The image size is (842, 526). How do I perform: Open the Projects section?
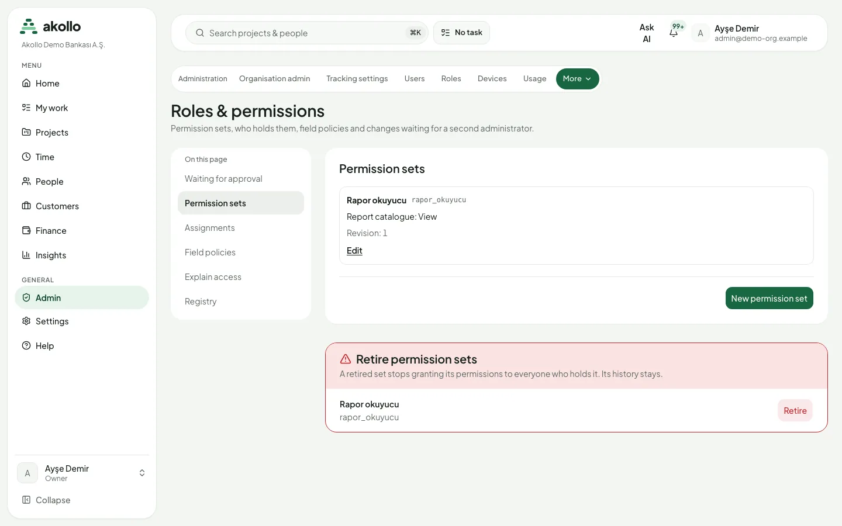[x=82, y=133]
